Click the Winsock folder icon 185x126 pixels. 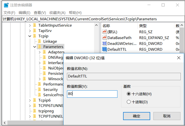click(44, 79)
